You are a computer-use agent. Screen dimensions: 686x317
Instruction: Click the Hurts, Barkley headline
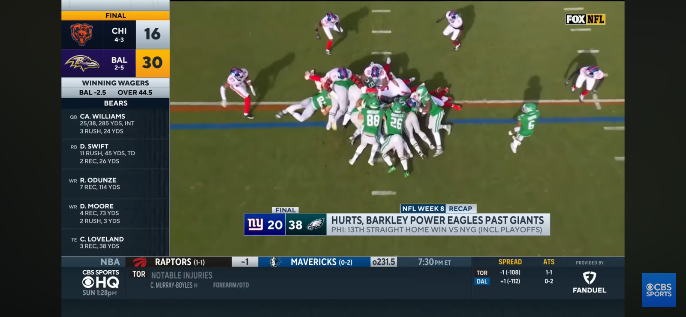point(437,220)
